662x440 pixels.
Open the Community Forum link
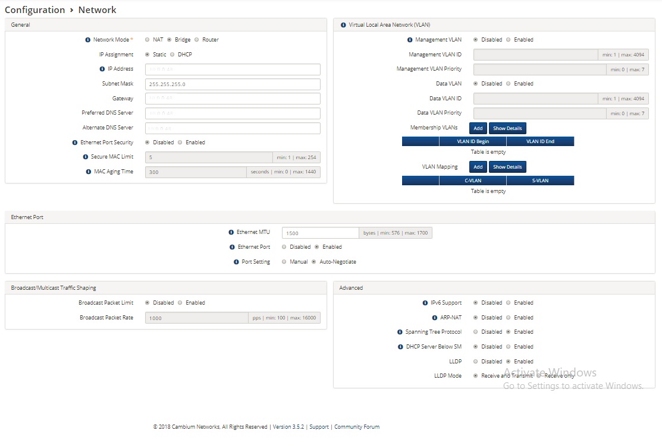pos(357,427)
